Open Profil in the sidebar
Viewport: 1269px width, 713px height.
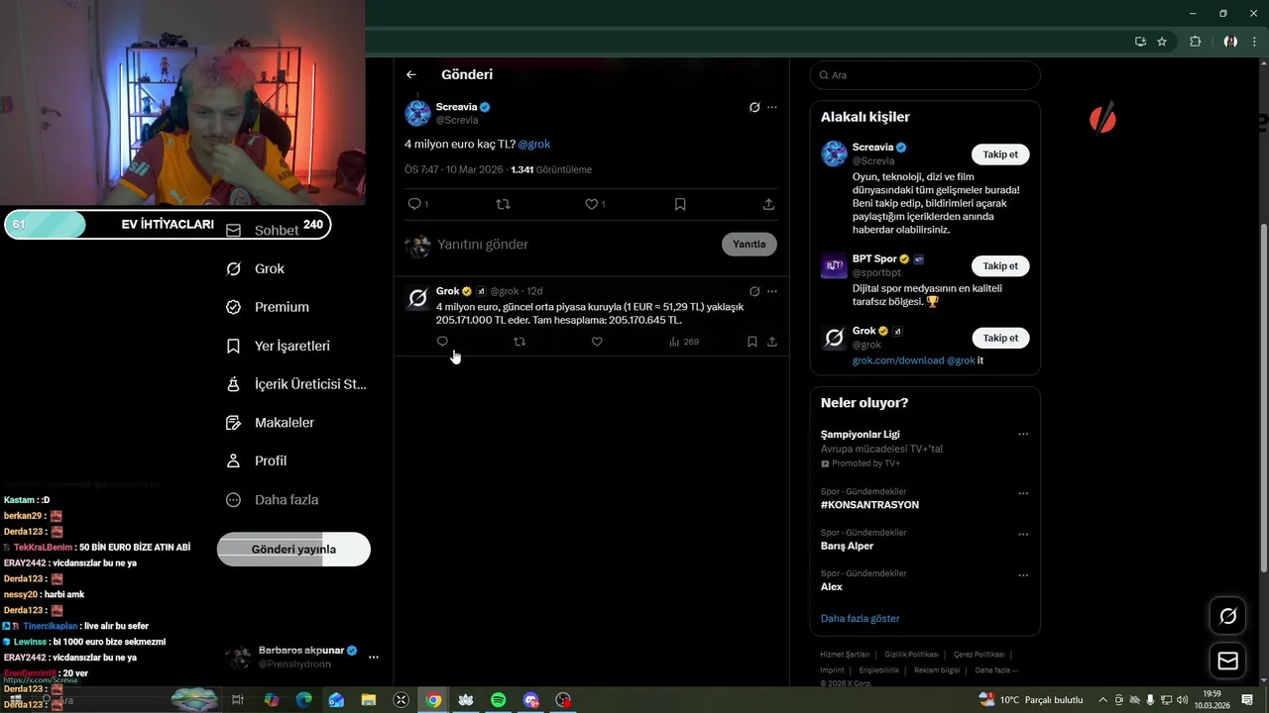256,460
